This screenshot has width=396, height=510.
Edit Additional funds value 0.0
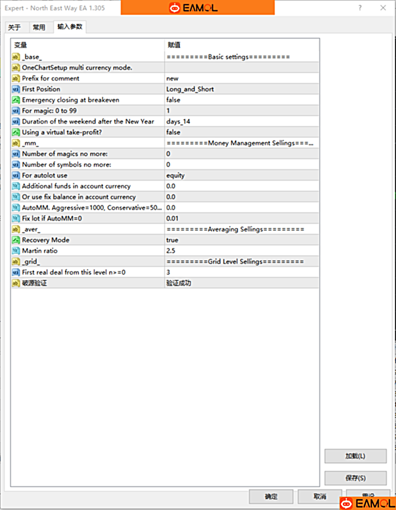[242, 186]
